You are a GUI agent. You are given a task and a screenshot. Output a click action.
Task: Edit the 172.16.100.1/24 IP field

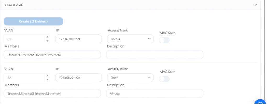click(x=79, y=39)
